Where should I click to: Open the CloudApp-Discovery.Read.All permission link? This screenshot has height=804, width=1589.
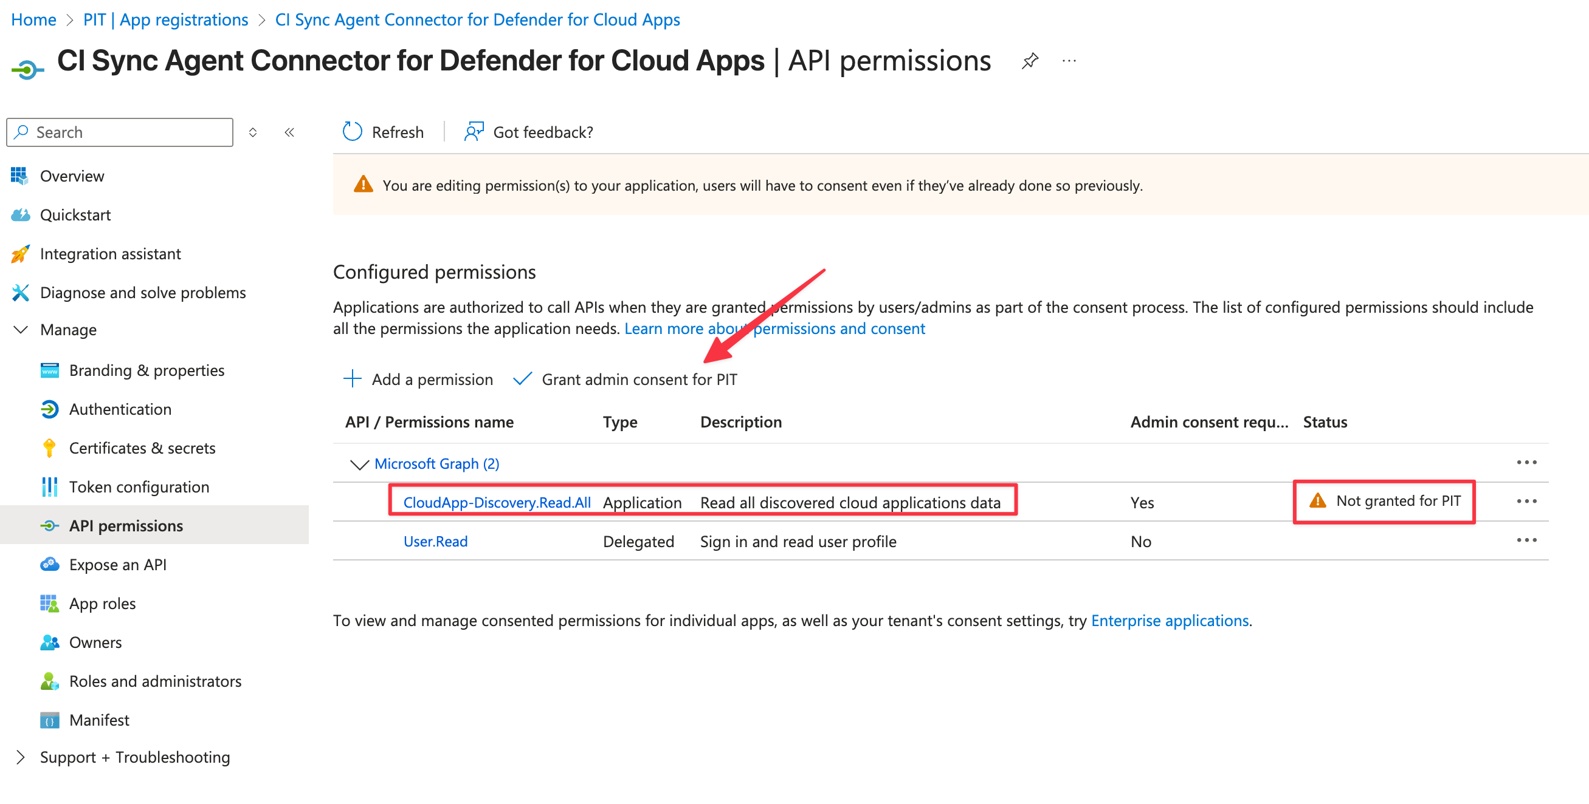497,502
